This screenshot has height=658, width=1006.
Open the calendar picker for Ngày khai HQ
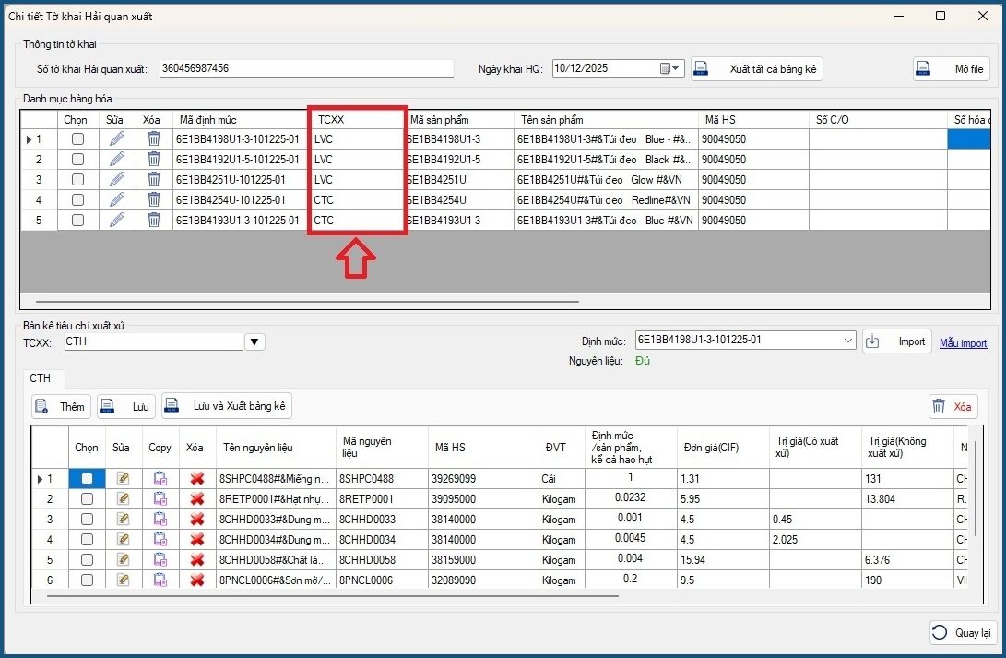[666, 68]
